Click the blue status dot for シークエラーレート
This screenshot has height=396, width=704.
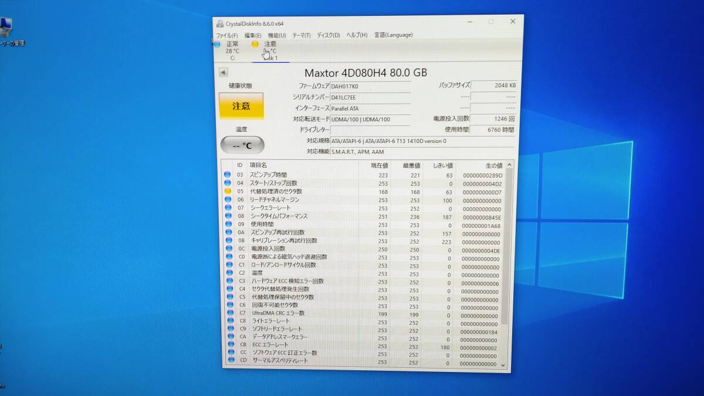(x=227, y=208)
